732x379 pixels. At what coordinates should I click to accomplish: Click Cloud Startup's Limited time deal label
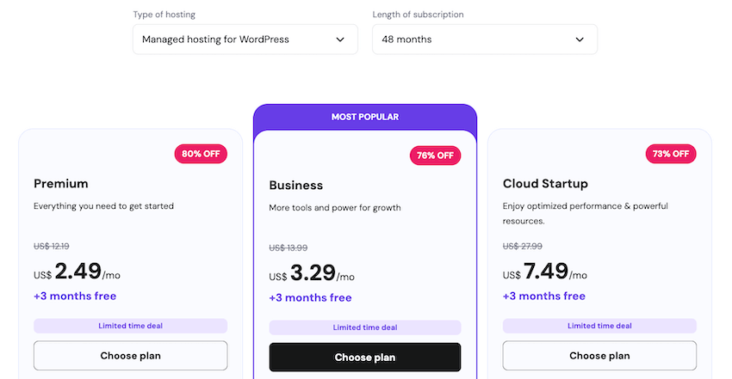599,326
